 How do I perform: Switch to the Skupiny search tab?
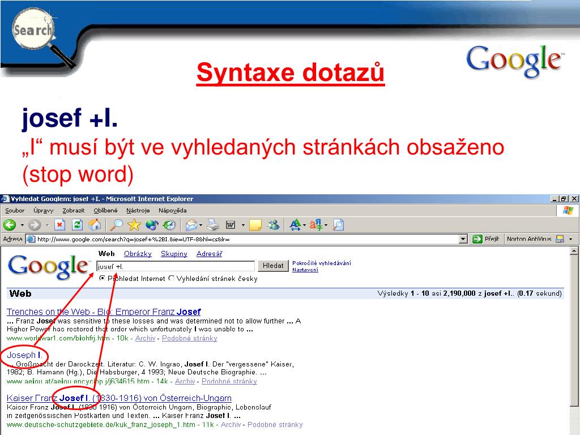click(174, 254)
